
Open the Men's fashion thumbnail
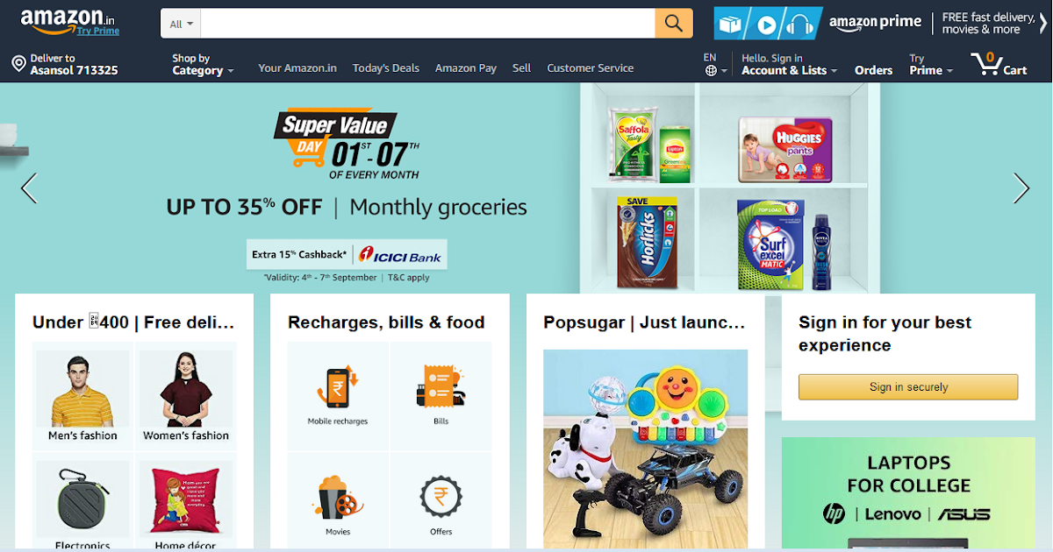pos(82,397)
